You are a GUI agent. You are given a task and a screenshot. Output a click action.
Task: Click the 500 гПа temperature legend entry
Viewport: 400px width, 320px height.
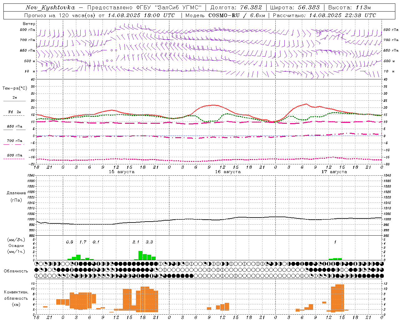(15, 155)
